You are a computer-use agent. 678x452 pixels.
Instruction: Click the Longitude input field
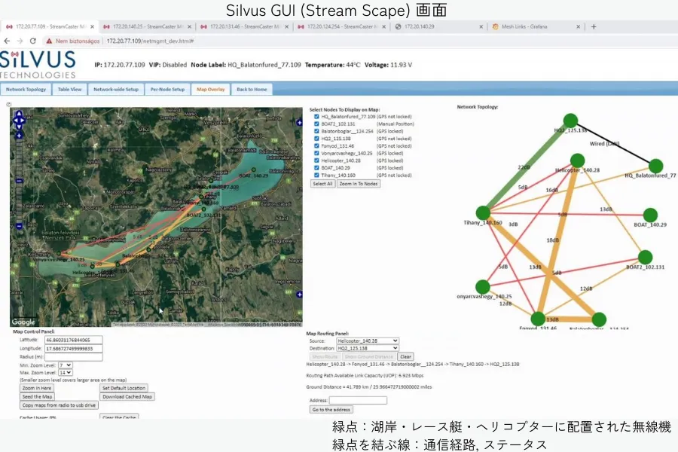coord(74,349)
